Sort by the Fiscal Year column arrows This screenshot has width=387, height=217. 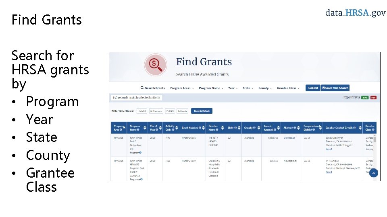160,128
